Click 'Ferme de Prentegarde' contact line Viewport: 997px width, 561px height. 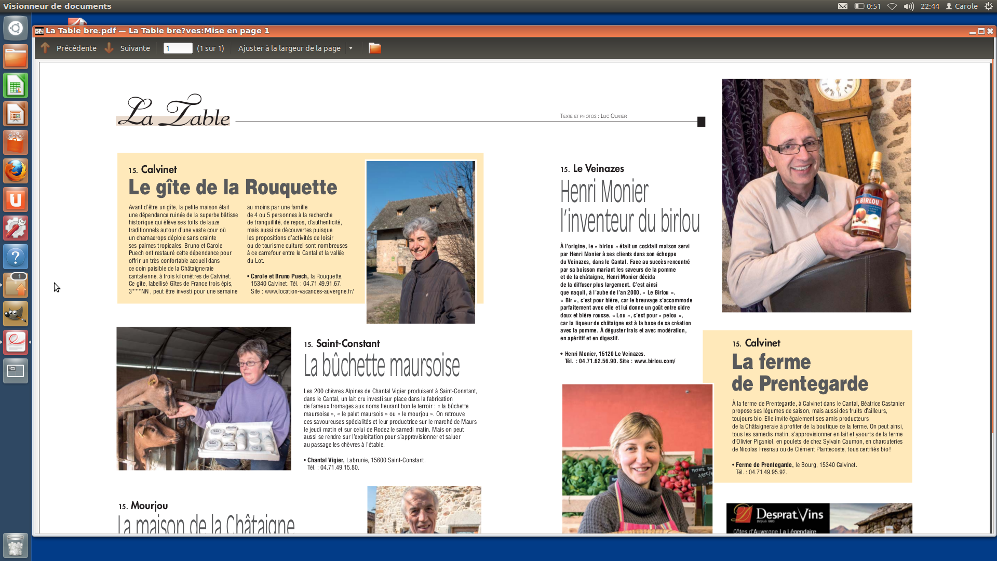pos(794,465)
